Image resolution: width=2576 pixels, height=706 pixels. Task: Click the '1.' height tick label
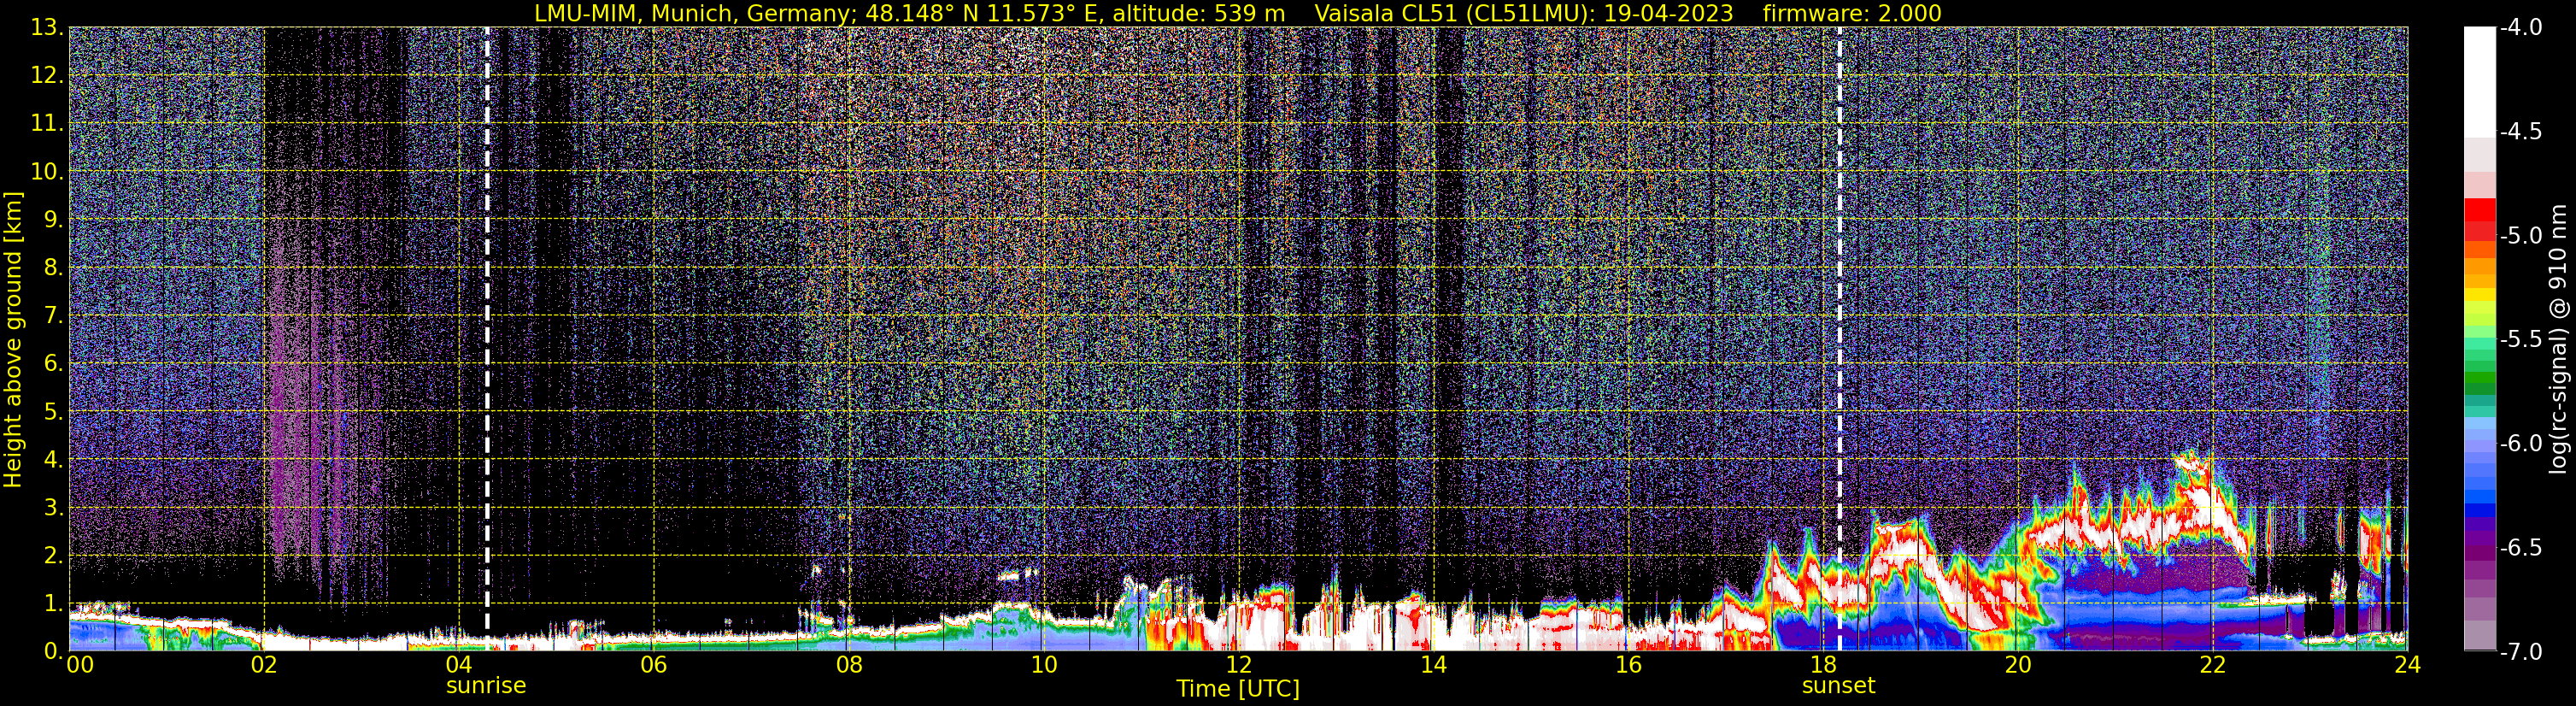coord(53,604)
